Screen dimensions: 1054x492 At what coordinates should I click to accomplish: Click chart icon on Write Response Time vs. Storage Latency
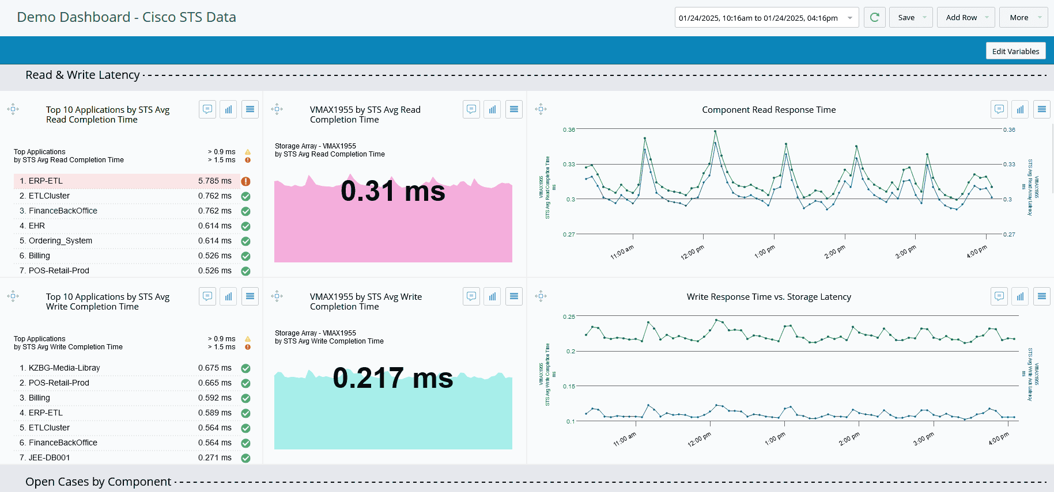point(1021,296)
